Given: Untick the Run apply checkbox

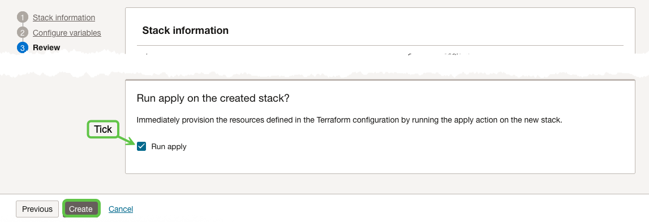Looking at the screenshot, I should [141, 146].
